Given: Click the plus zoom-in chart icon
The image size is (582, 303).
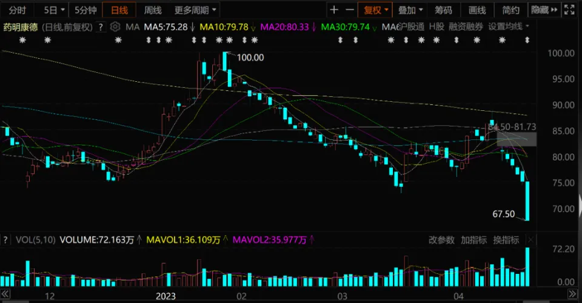Looking at the screenshot, I should click(x=334, y=10).
